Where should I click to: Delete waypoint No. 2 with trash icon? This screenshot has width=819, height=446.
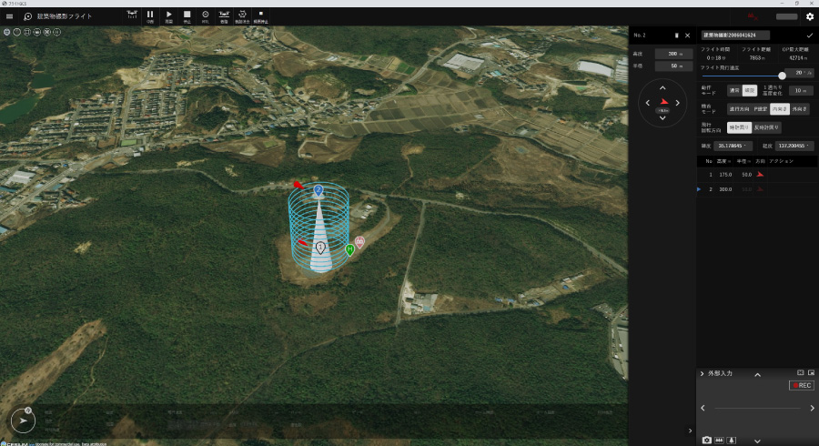(x=676, y=35)
